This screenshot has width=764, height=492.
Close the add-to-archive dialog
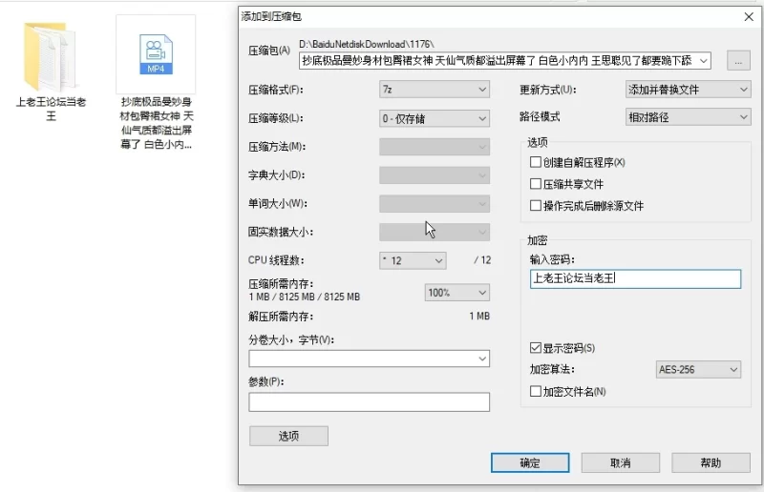(x=749, y=17)
